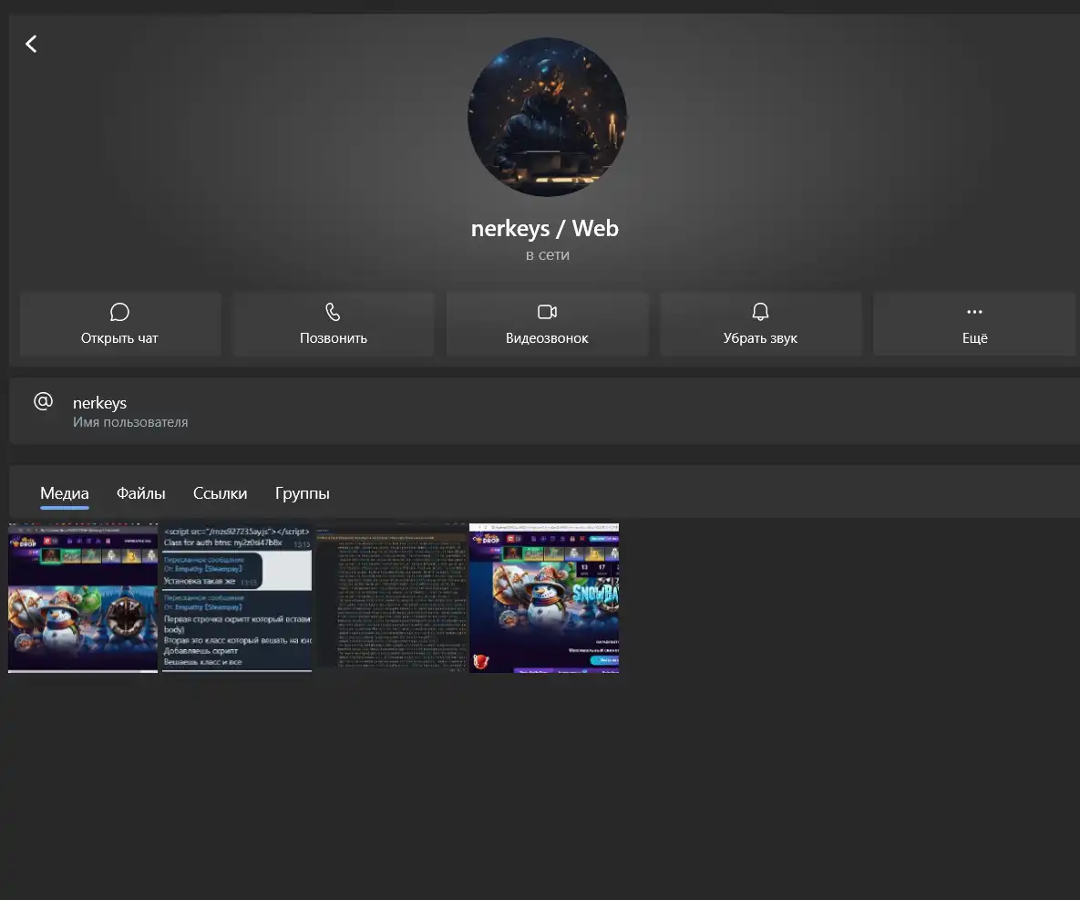Start a voice call with Позвонить
This screenshot has height=900, width=1080.
point(334,324)
